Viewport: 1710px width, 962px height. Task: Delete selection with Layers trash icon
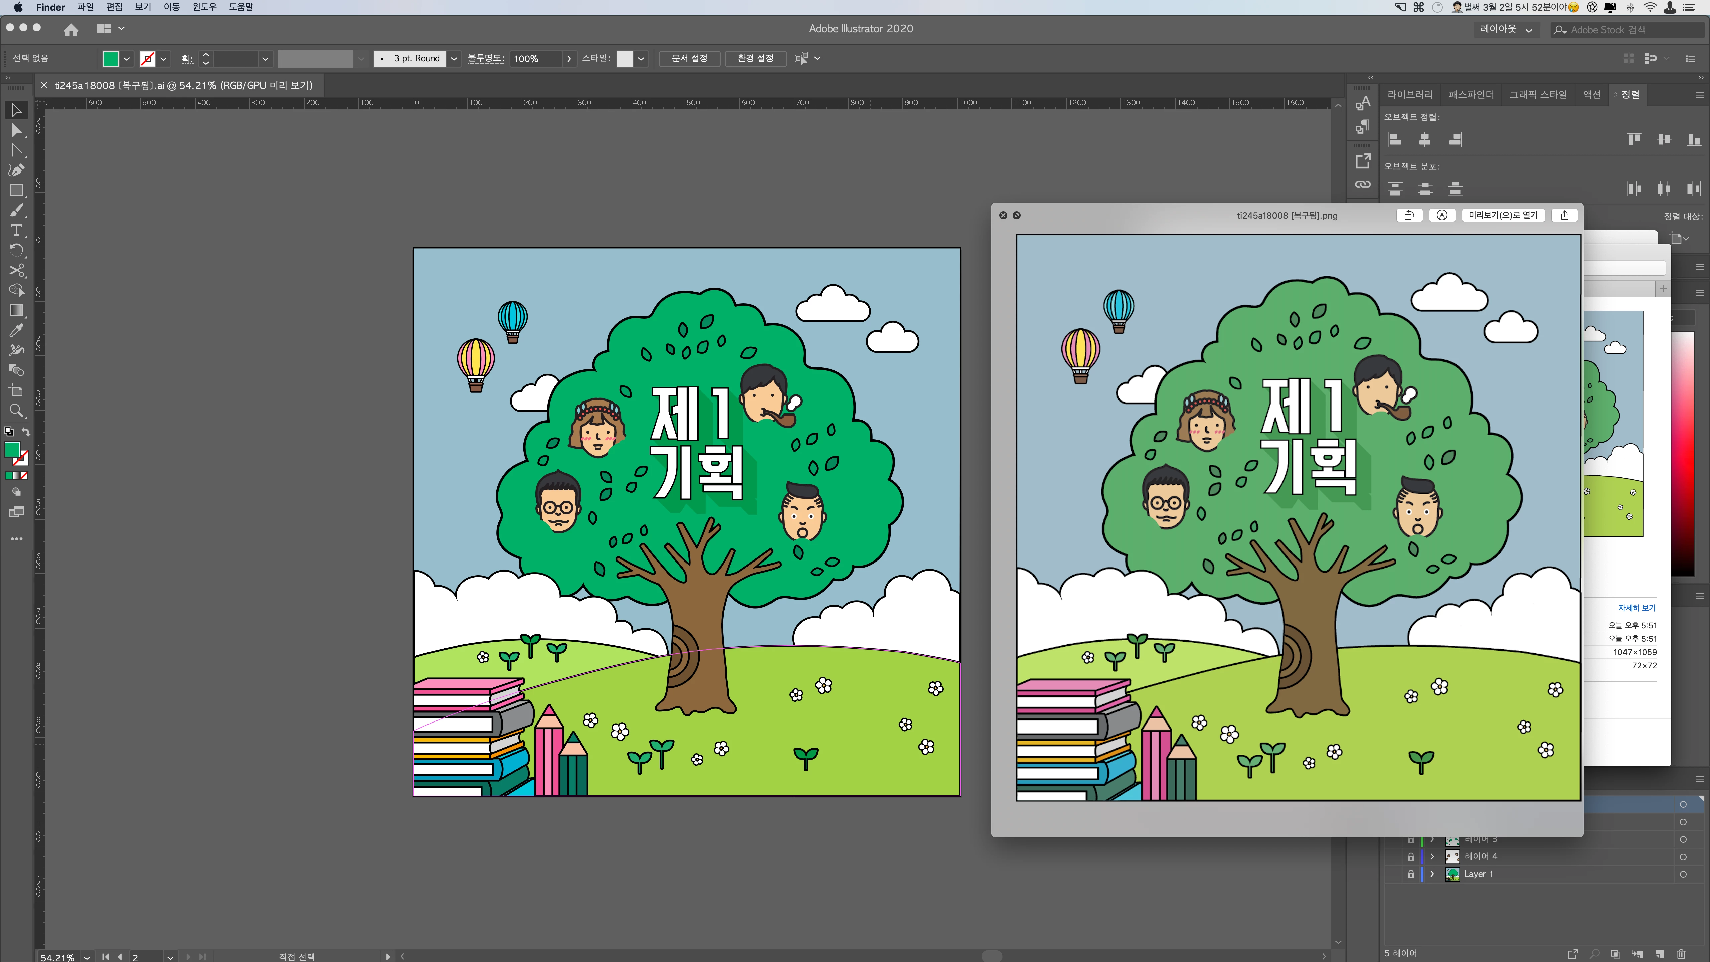coord(1681,954)
